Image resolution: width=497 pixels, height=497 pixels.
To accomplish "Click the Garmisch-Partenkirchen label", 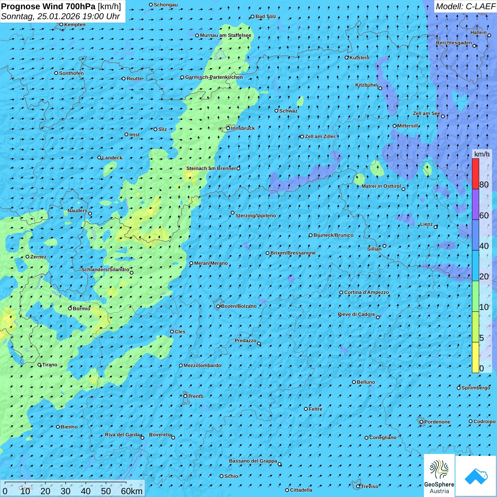I will click(x=214, y=77).
